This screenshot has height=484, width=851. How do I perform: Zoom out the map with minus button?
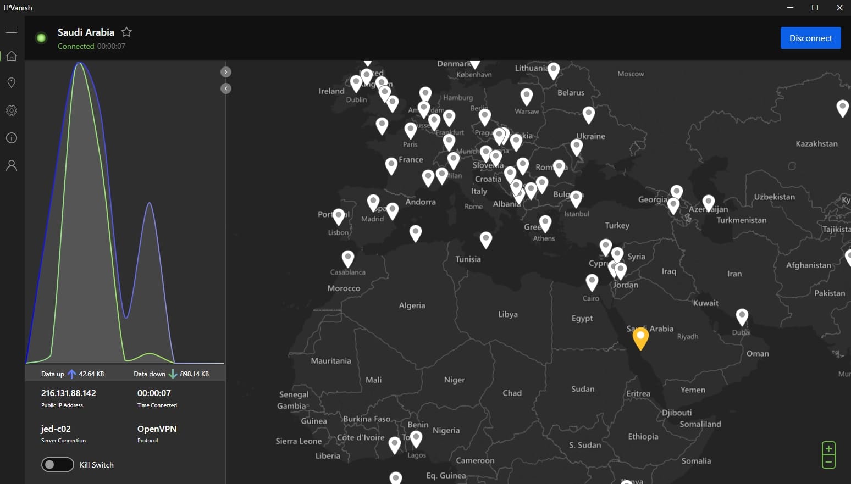(828, 462)
